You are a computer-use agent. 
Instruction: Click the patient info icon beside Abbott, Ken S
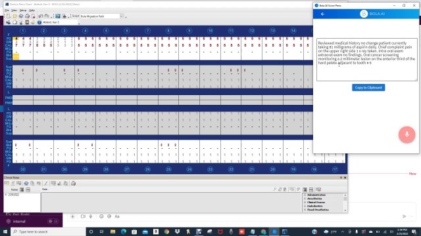[x=39, y=22]
